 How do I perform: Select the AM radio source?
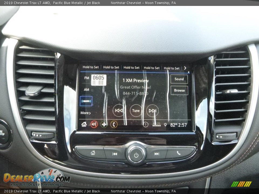86,90
